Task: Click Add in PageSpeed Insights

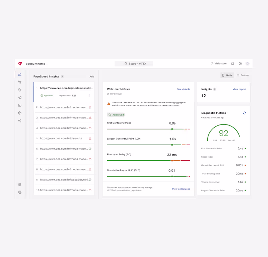Action: pyautogui.click(x=92, y=76)
